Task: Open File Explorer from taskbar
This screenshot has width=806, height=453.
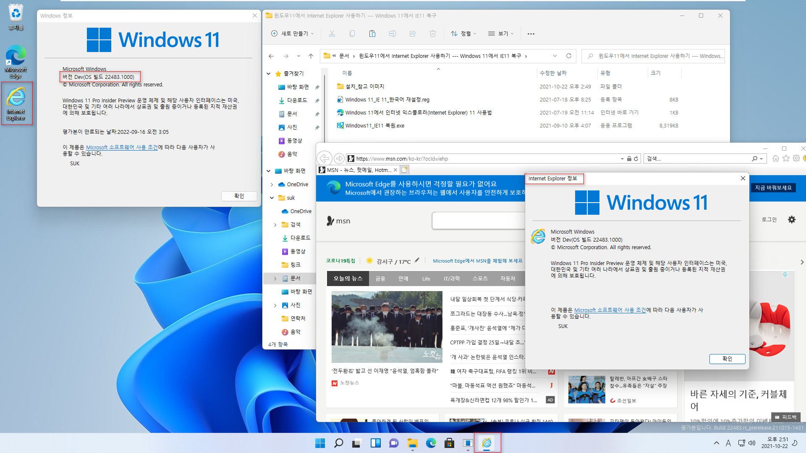Action: click(x=412, y=443)
